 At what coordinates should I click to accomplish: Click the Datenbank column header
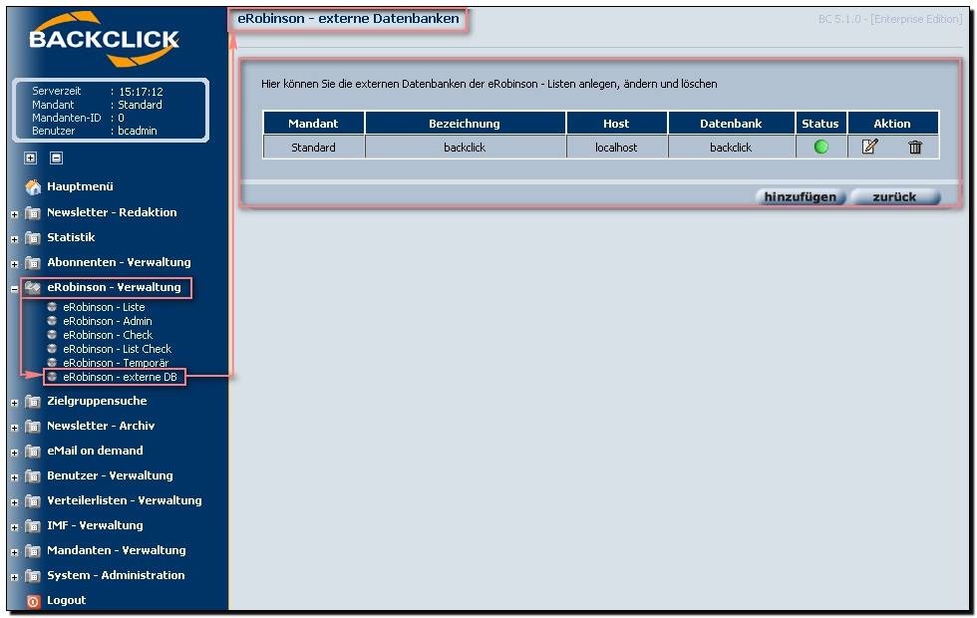pyautogui.click(x=731, y=124)
